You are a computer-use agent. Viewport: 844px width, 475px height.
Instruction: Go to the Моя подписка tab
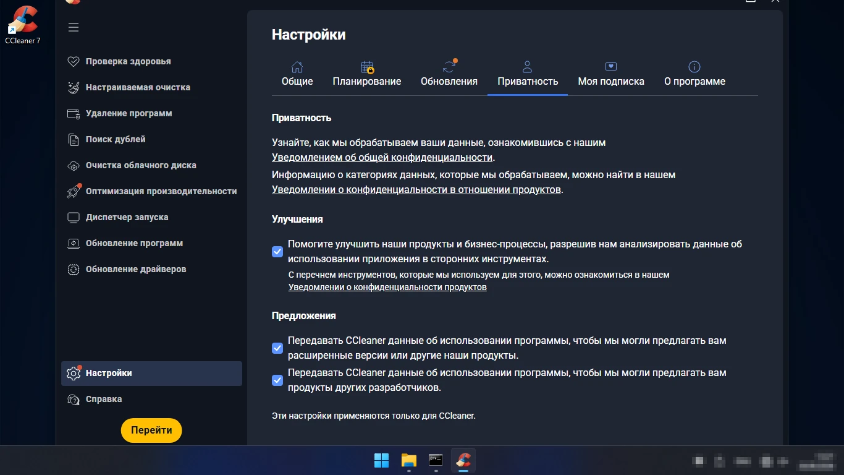click(611, 74)
